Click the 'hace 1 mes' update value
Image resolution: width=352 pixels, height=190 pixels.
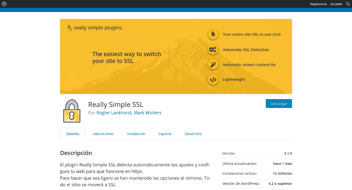[x=283, y=164]
